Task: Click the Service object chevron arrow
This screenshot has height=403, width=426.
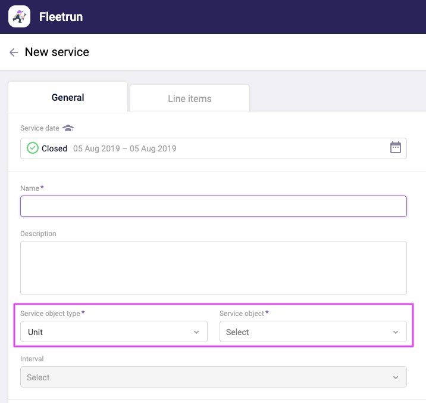Action: (396, 332)
